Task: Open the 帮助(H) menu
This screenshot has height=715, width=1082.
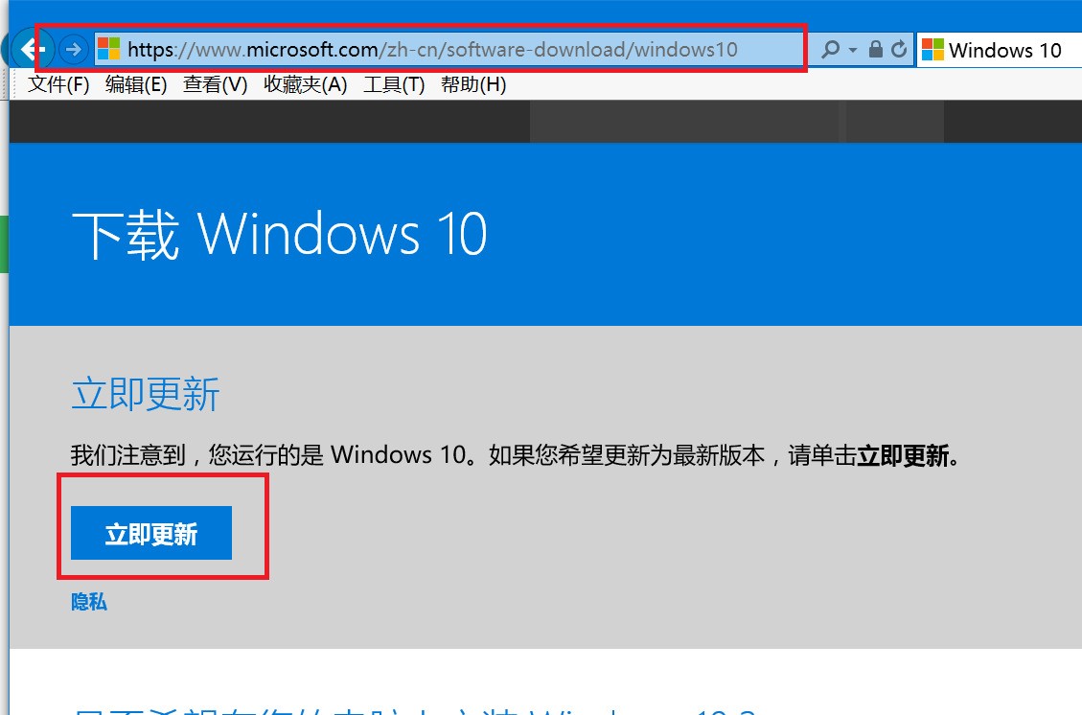Action: [x=473, y=85]
